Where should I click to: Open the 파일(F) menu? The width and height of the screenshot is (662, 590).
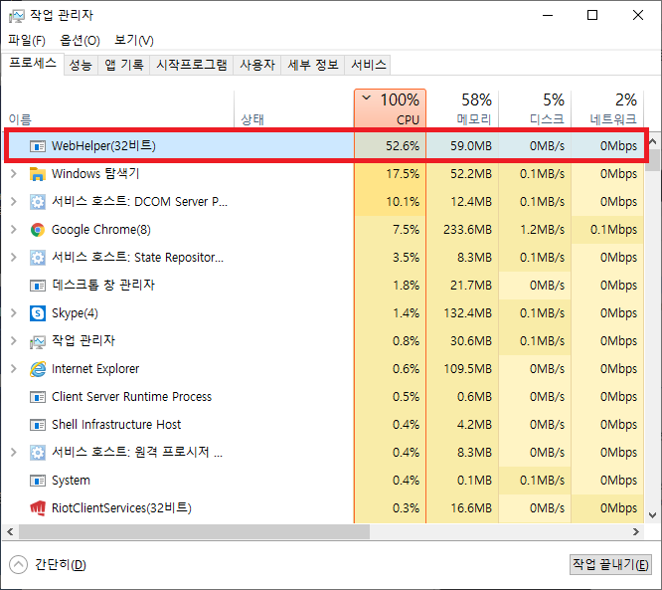[x=27, y=41]
